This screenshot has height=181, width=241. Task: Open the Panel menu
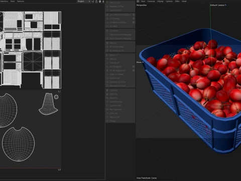click(x=184, y=2)
